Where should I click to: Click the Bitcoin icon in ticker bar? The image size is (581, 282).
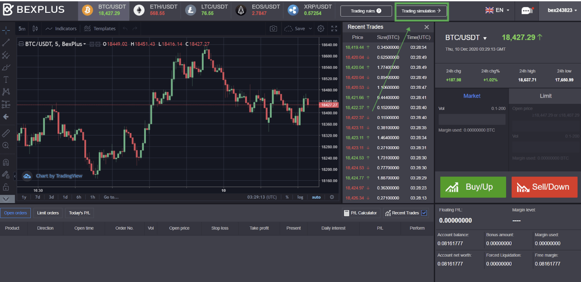[87, 10]
